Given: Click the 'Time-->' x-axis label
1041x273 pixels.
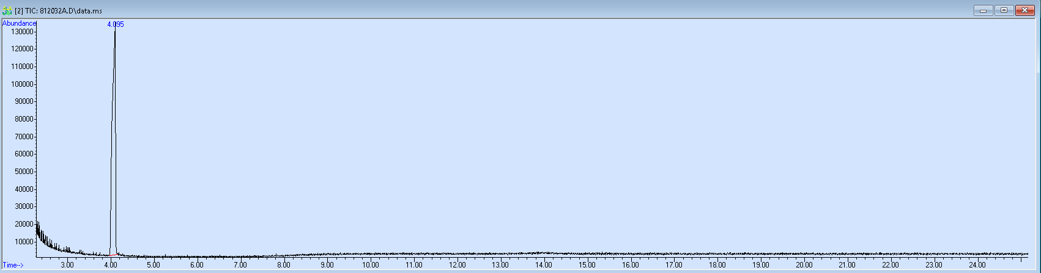Looking at the screenshot, I should [13, 265].
